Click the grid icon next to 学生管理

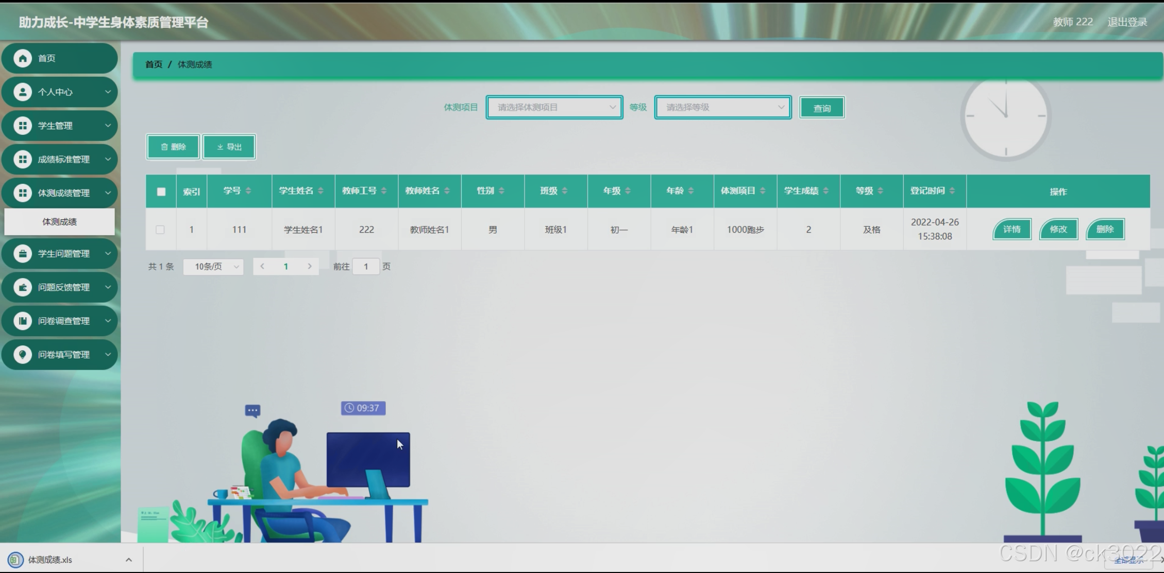point(22,126)
